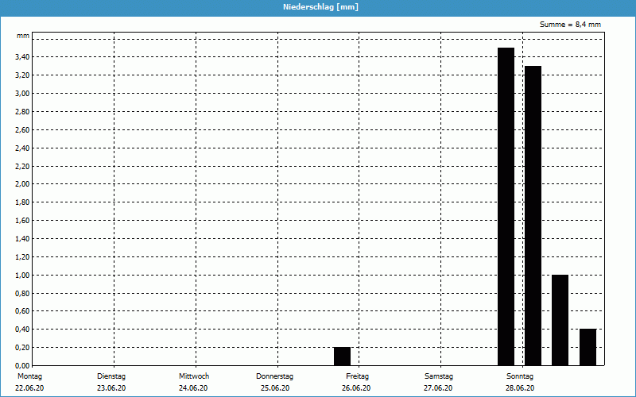
Task: Click the 0,40 mm bar on Sonntag
Action: pos(588,347)
